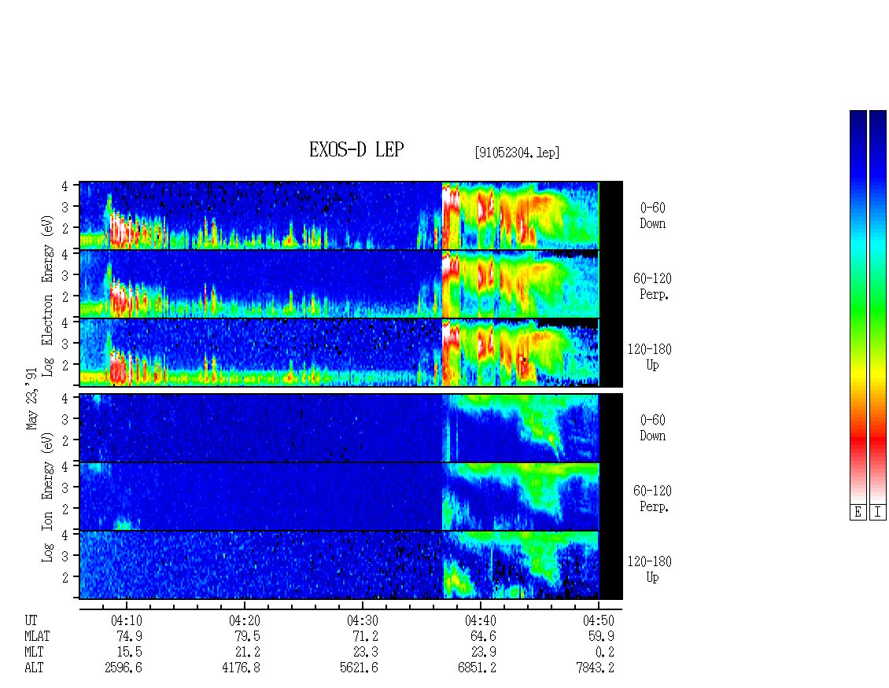Click the I label box under color bar

point(878,513)
